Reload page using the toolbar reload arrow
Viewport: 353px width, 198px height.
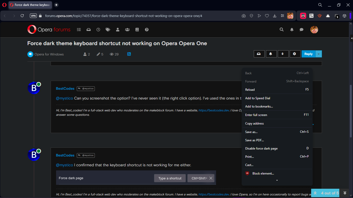[x=22, y=16]
